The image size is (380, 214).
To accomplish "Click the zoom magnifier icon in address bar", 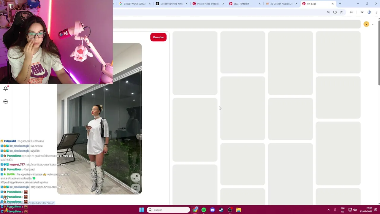I will (329, 12).
